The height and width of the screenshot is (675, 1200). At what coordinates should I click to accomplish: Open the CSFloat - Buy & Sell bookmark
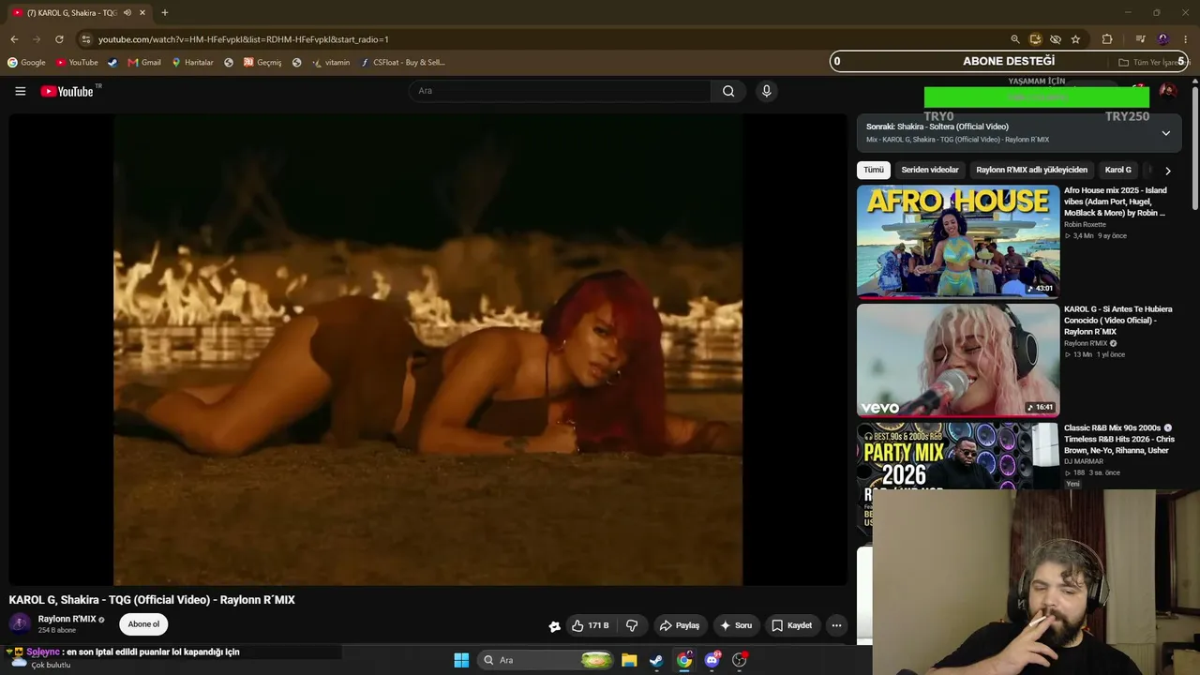click(x=403, y=63)
